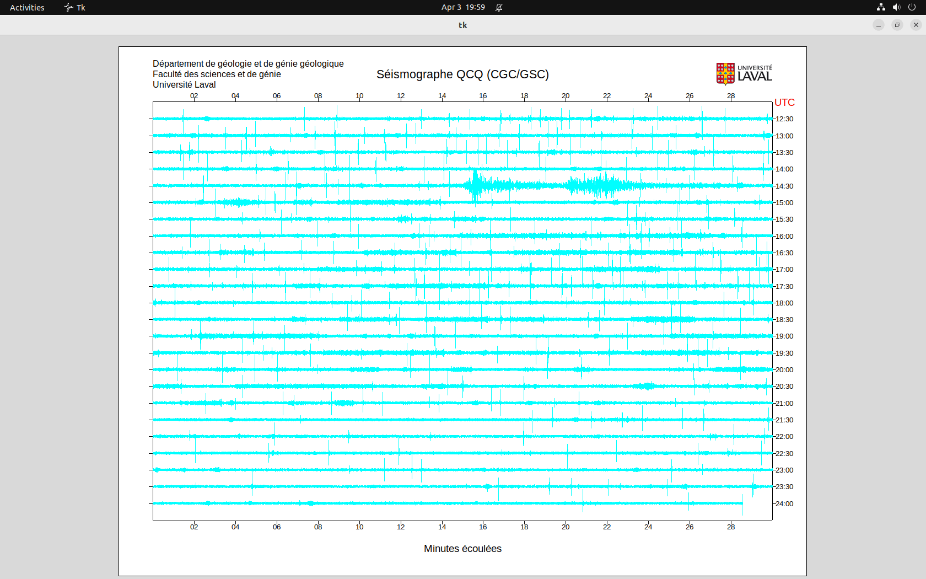Image resolution: width=926 pixels, height=579 pixels.
Task: Open the Tk application menu
Action: point(80,7)
